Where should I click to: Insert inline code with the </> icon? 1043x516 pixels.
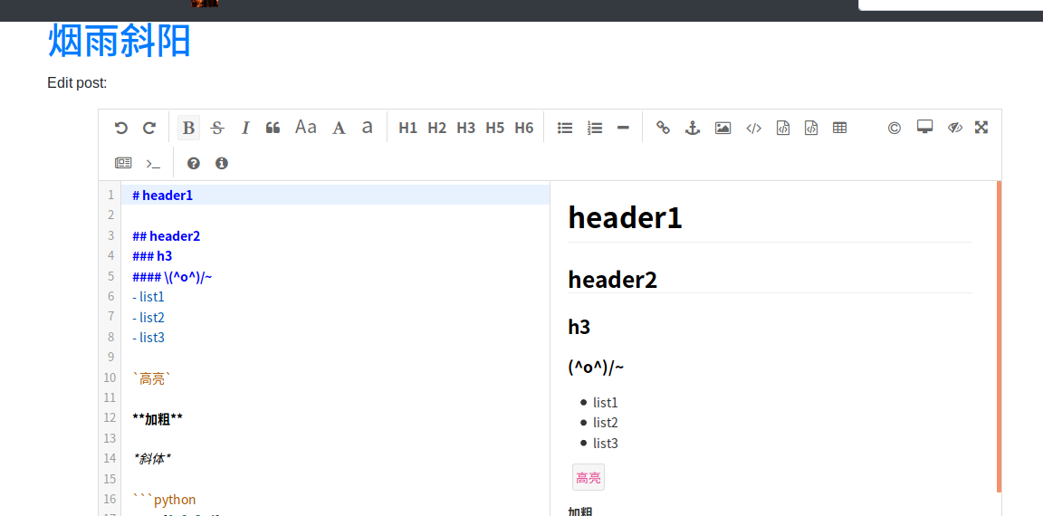753,128
